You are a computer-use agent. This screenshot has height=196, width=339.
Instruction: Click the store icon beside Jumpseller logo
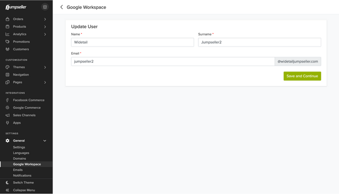45,7
